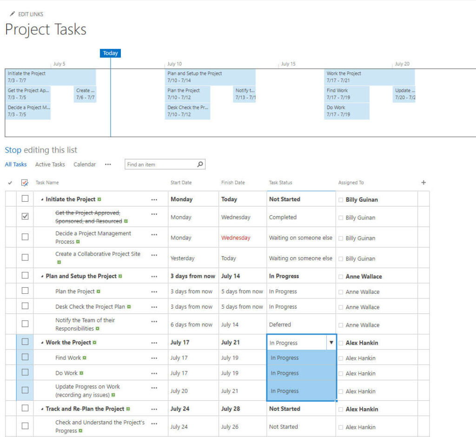The height and width of the screenshot is (437, 476).
Task: Click the pencil icon beside EDIT LINKS
Action: (12, 14)
